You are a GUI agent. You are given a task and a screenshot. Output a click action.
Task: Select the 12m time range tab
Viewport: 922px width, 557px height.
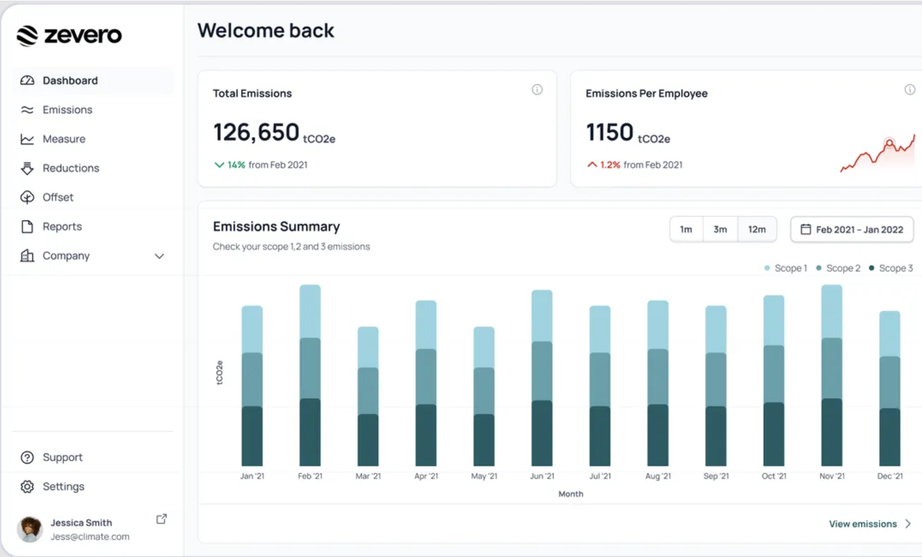point(757,229)
